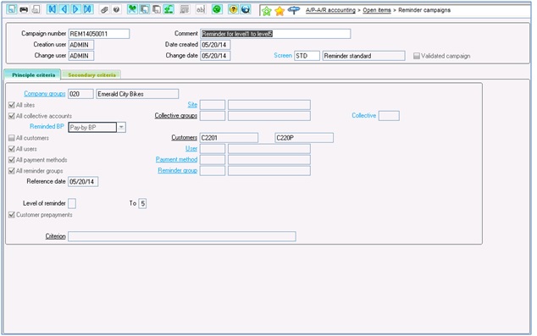Toggle All reminder groups checkbox
537x336 pixels.
pyautogui.click(x=12, y=171)
